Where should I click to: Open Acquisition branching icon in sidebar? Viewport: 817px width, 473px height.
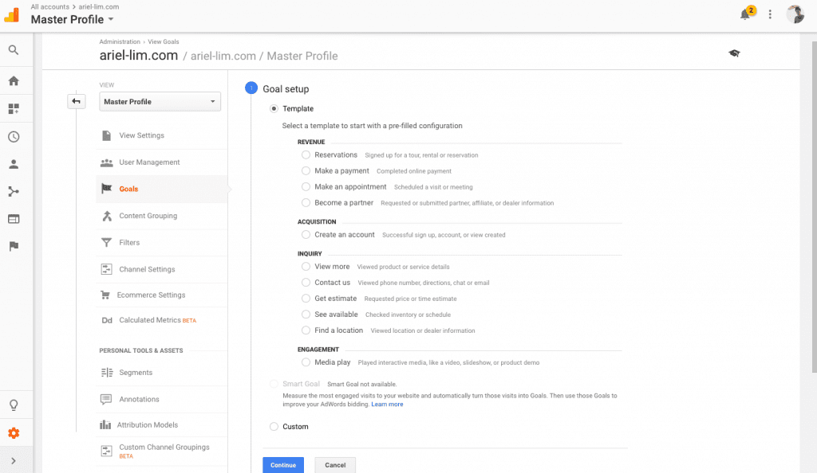[x=14, y=191]
